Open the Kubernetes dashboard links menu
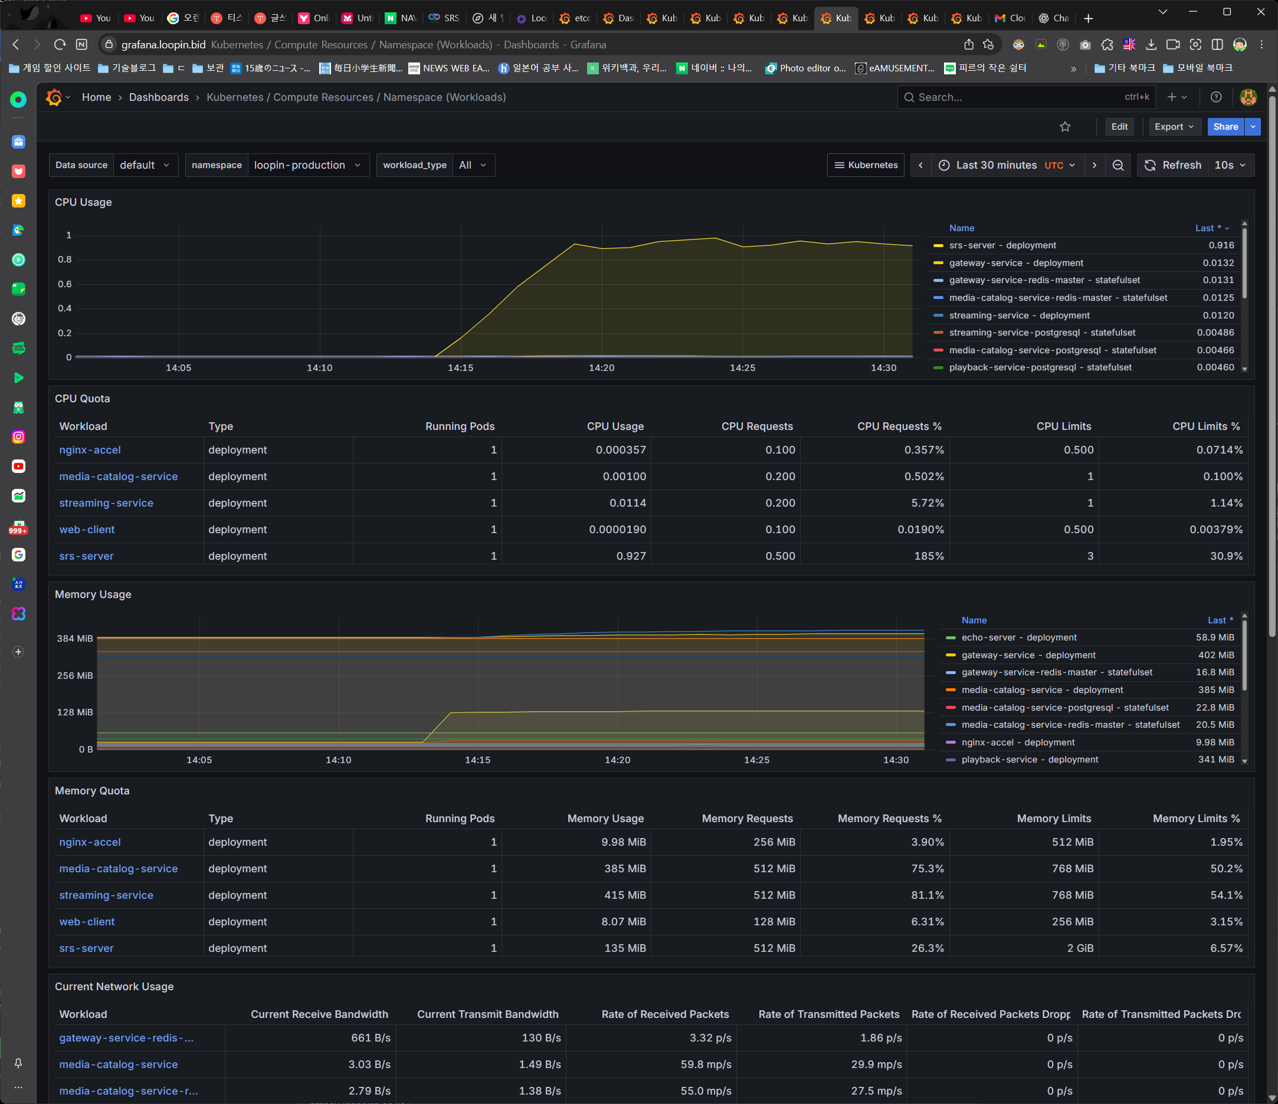 click(866, 165)
